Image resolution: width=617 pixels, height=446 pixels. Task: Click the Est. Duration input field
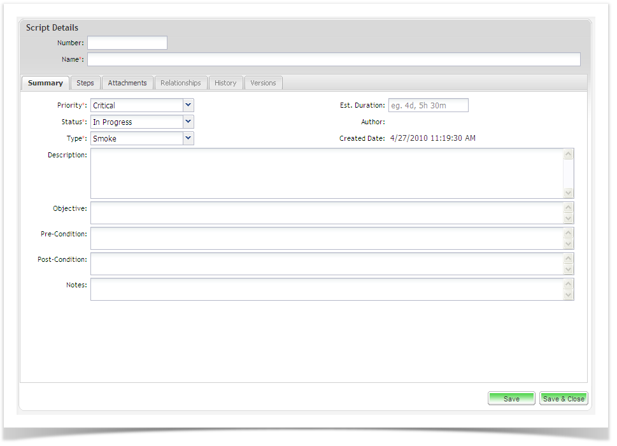coord(429,105)
